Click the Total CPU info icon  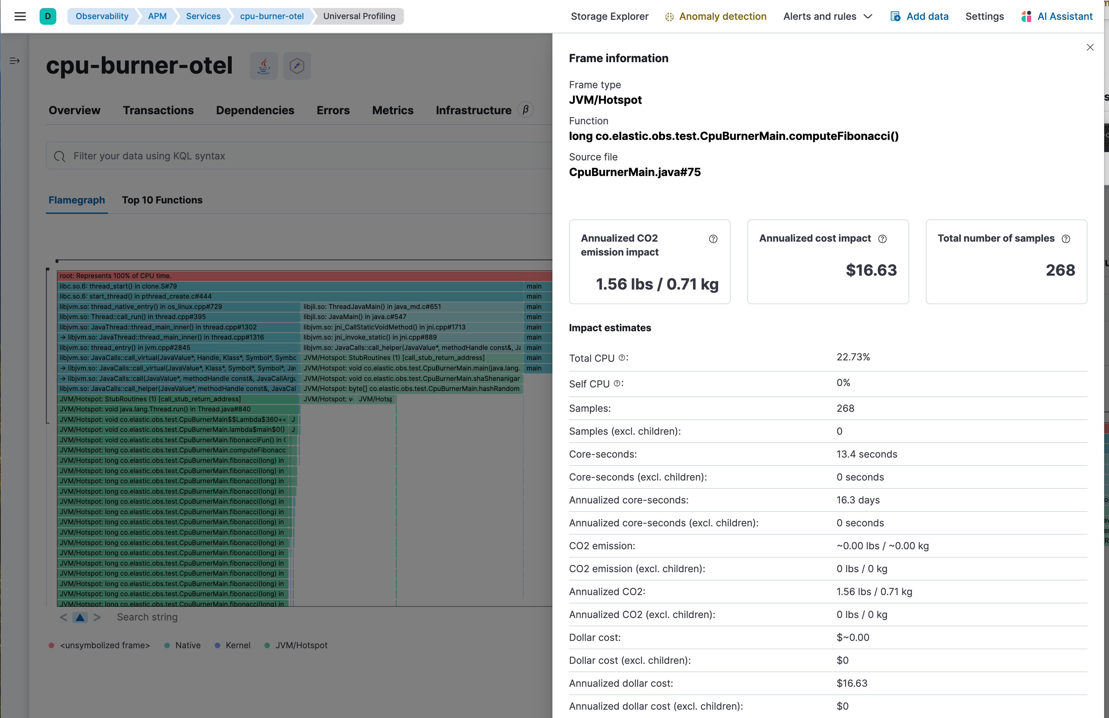coord(622,358)
